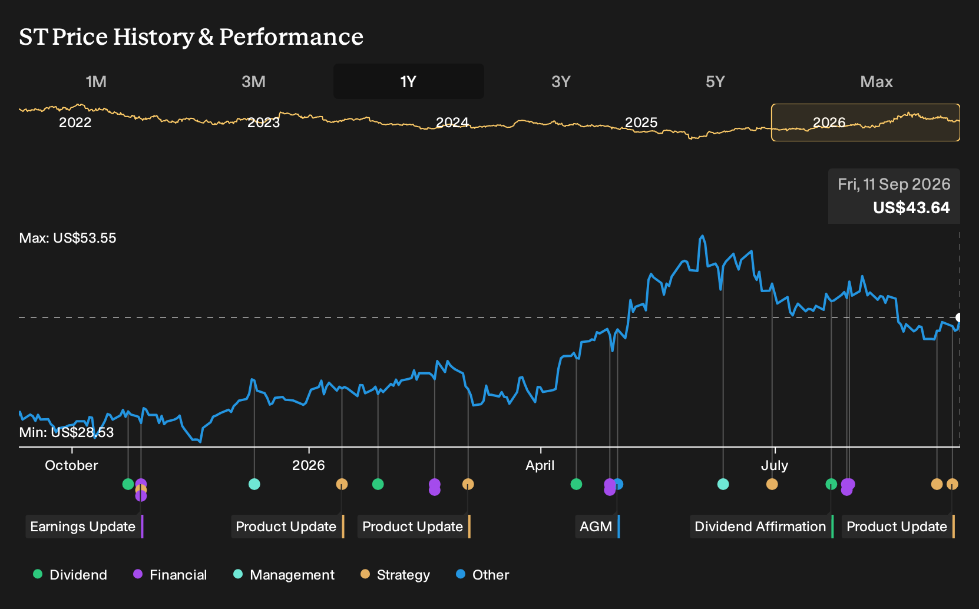Jump to 2022 on the overview sparkline
Viewport: 979px width, 609px height.
click(75, 123)
